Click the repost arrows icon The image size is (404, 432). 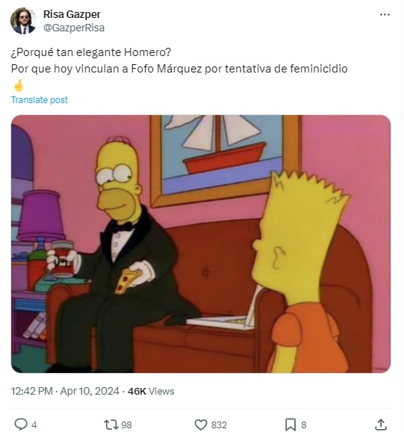pos(111,425)
